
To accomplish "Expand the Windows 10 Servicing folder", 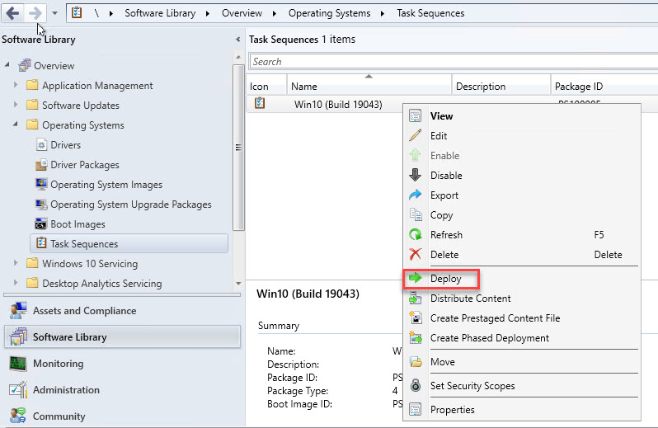I will coord(16,264).
